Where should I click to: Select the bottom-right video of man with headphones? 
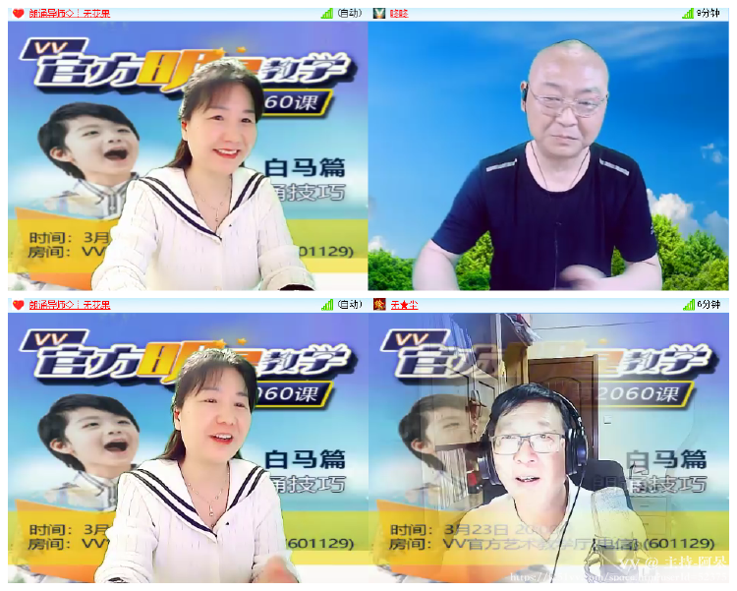[548, 447]
